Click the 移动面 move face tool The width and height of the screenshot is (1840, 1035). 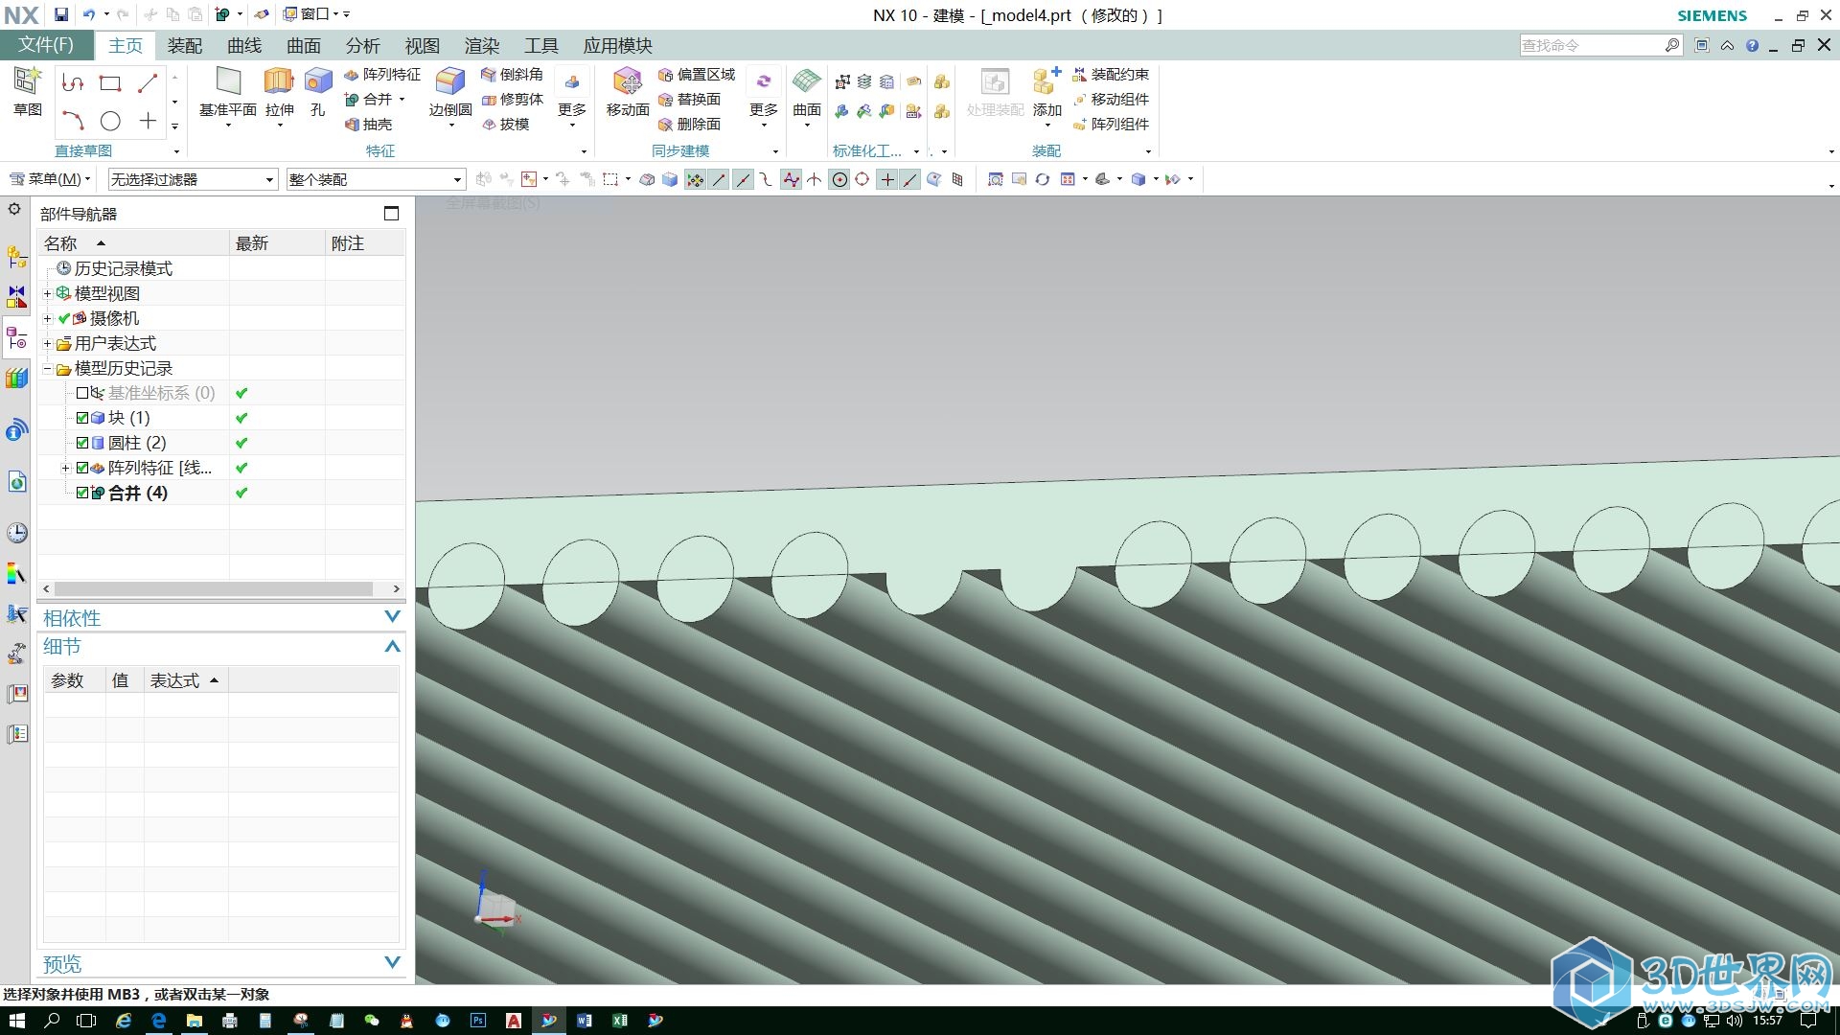(628, 94)
